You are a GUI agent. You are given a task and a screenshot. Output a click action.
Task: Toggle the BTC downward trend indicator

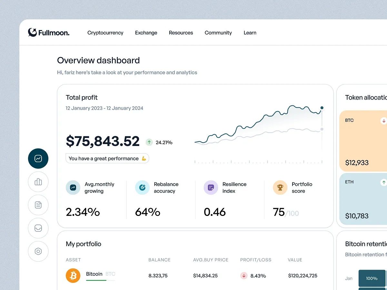pos(383,121)
